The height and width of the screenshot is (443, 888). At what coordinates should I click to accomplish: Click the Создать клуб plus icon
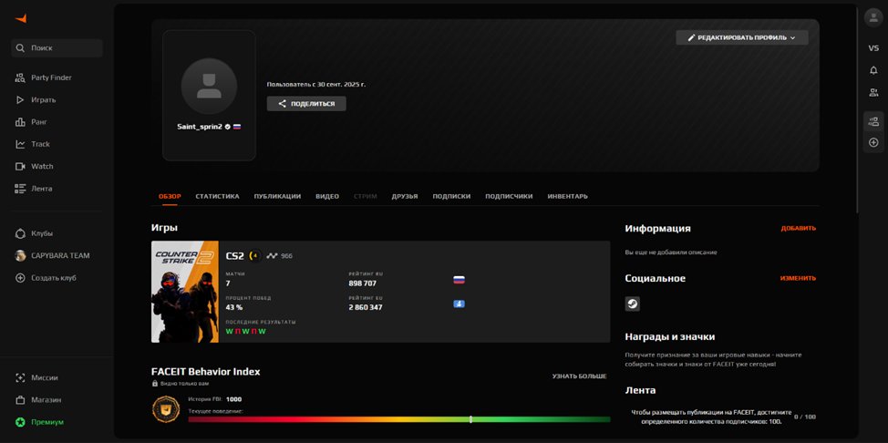point(20,278)
